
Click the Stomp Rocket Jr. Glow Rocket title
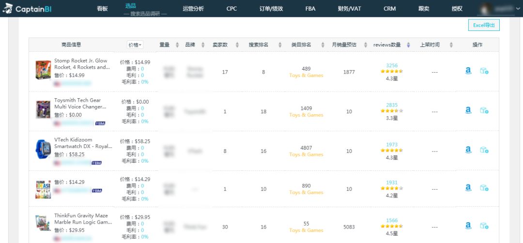[82, 64]
